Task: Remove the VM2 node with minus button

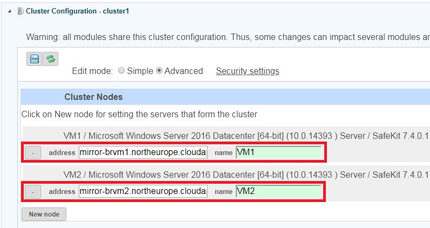Action: point(33,192)
